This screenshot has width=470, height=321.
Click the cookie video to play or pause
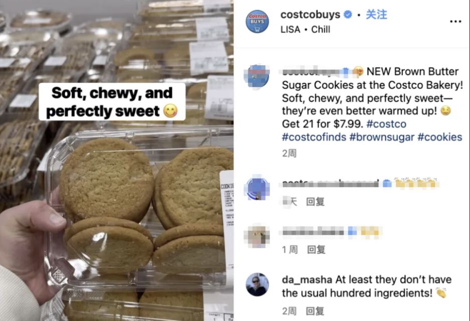117,160
